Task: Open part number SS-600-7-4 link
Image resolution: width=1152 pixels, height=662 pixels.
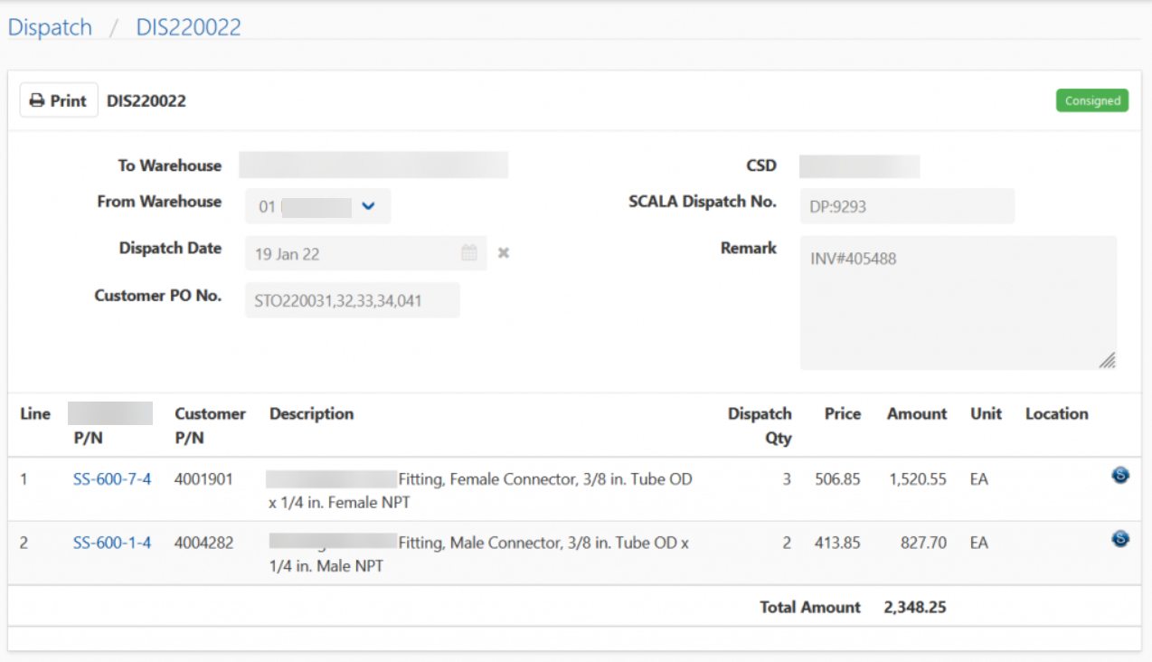Action: point(112,479)
